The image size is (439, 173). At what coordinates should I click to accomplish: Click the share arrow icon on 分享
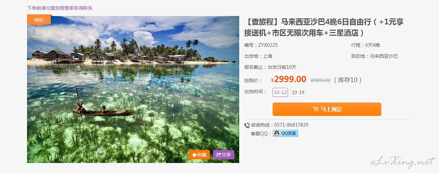tap(218, 155)
